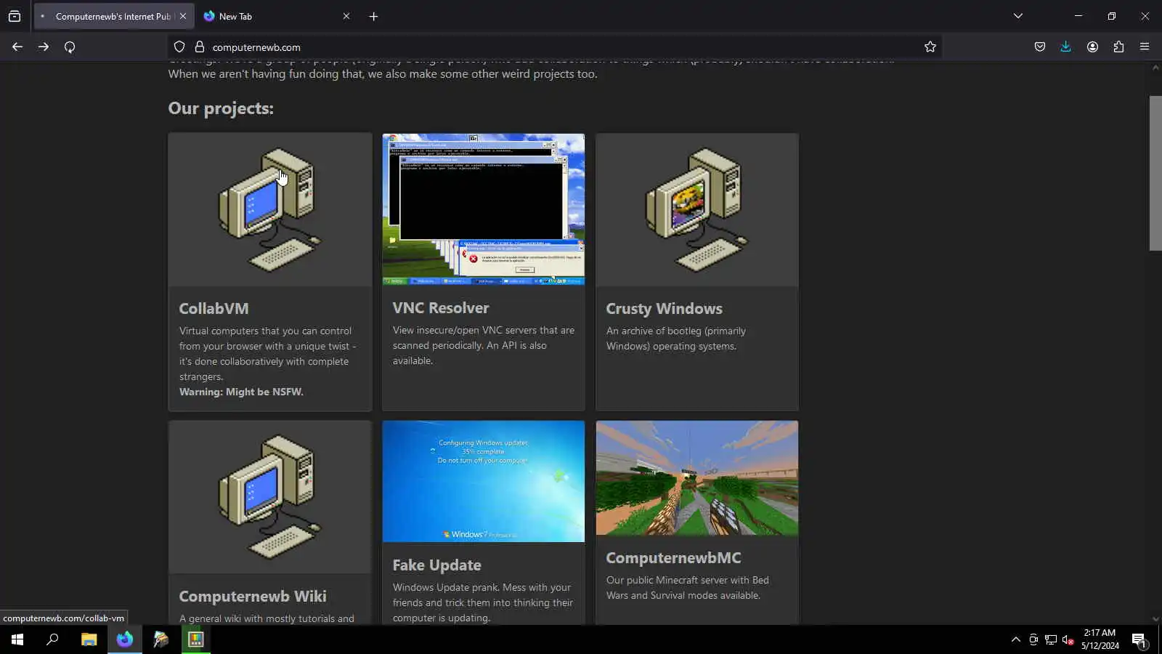
Task: Click the Crusty Windows computer thumbnail
Action: (x=697, y=210)
